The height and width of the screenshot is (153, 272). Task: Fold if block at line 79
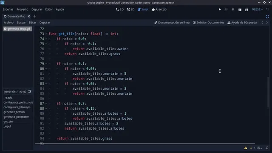coord(46,64)
